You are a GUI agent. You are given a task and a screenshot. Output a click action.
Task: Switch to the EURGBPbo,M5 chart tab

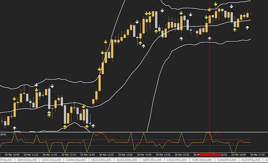[227, 160]
